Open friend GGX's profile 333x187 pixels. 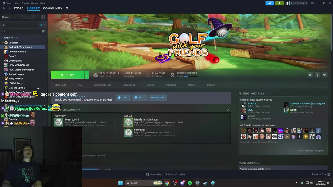[250, 110]
